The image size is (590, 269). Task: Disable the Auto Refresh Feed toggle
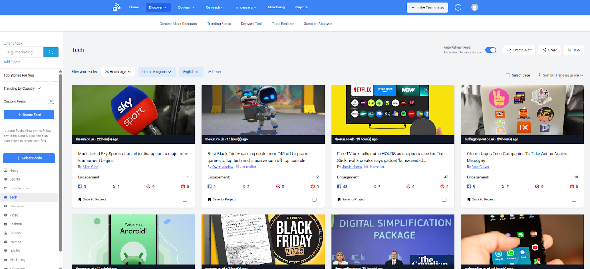490,50
